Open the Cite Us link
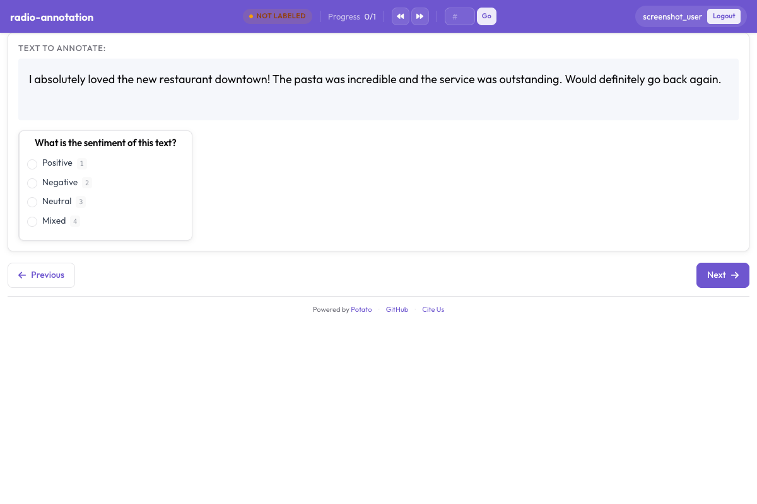 pyautogui.click(x=433, y=309)
